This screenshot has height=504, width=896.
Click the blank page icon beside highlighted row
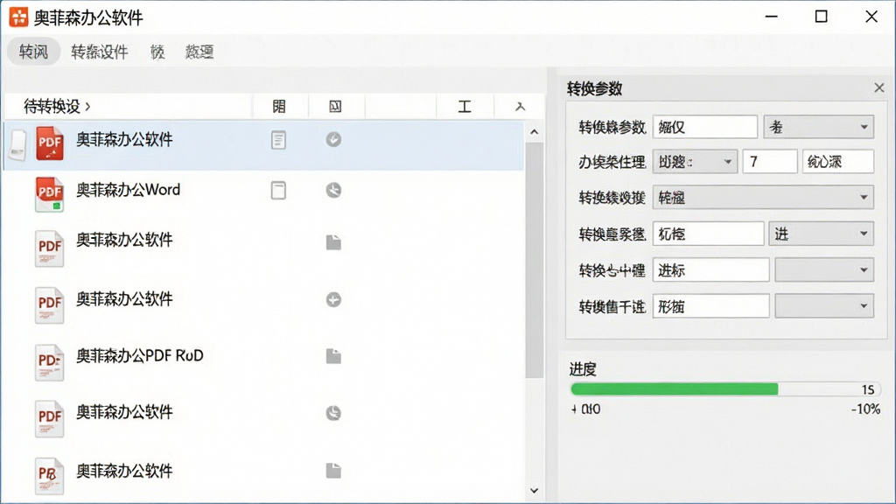(18, 145)
